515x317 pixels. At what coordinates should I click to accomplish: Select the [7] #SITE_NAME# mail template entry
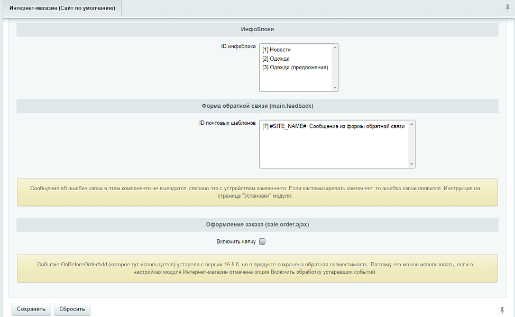[x=333, y=126]
